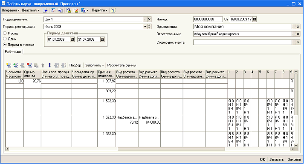
Task: Clear the Организация field with X button
Action: (298, 27)
